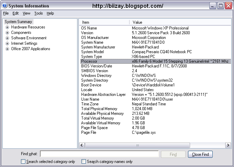Select the System Name row

coord(155,42)
